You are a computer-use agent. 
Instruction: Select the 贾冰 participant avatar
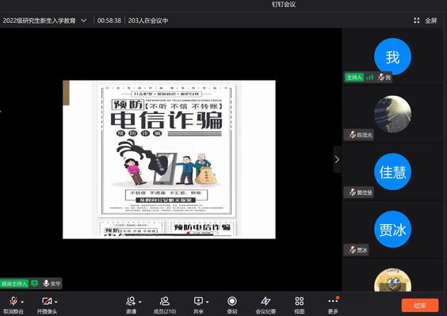392,229
